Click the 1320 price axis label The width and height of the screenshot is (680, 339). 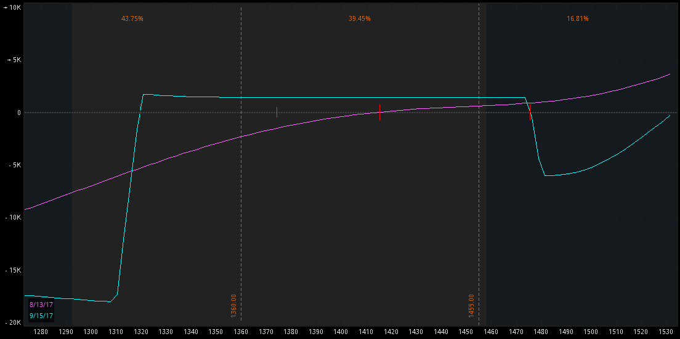coord(141,332)
